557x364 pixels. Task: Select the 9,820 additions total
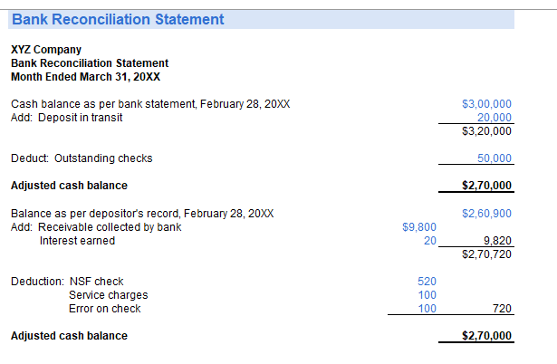[497, 241]
